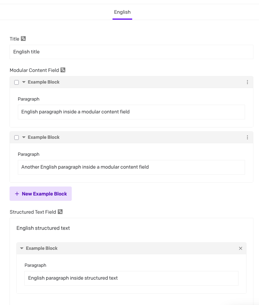Collapse the Example Block inside structured text
Image resolution: width=259 pixels, height=305 pixels.
[22, 248]
